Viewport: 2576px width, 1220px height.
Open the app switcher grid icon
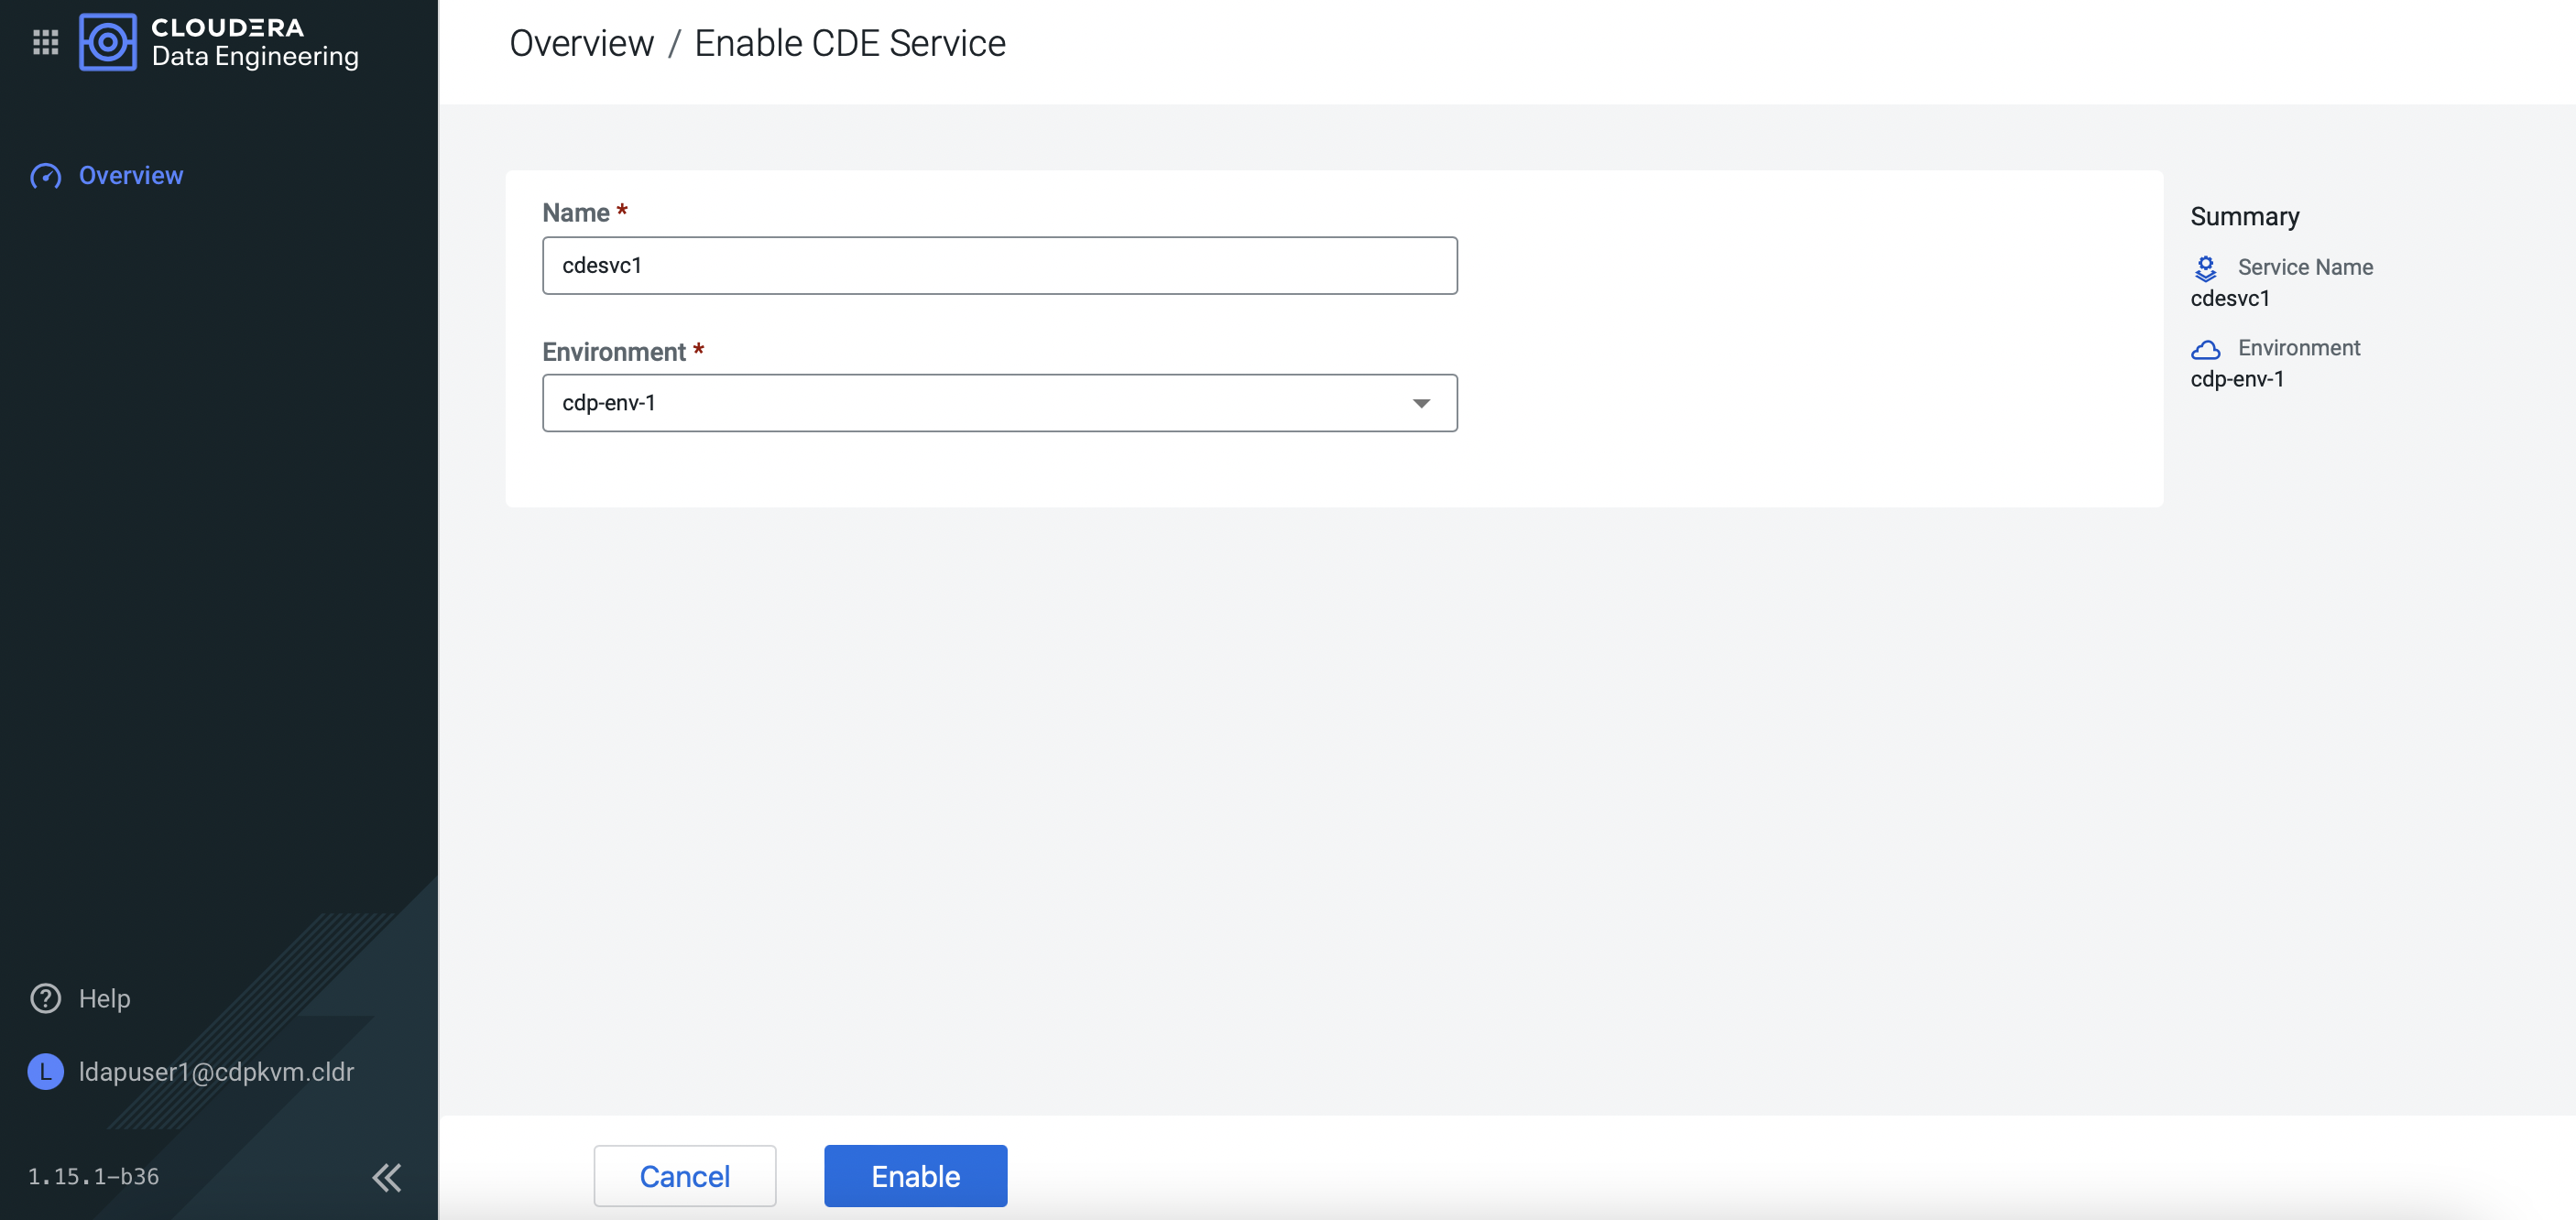[x=45, y=42]
